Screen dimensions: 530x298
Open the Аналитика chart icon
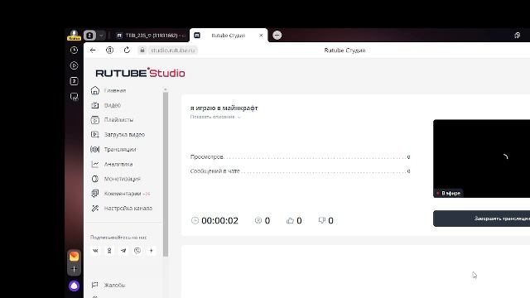tap(95, 164)
